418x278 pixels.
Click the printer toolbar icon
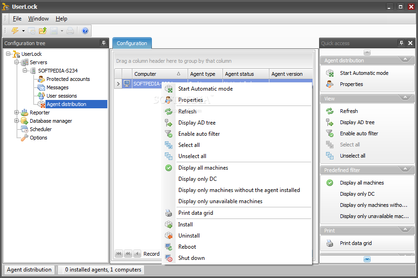pyautogui.click(x=70, y=31)
